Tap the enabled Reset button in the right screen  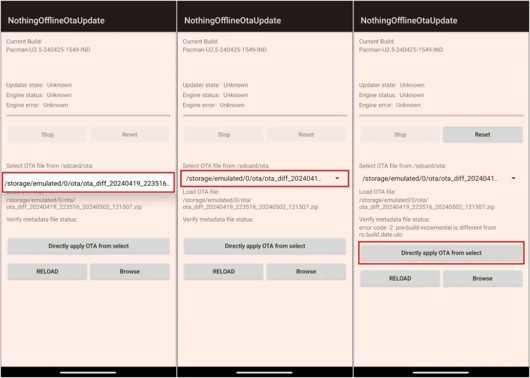[482, 135]
